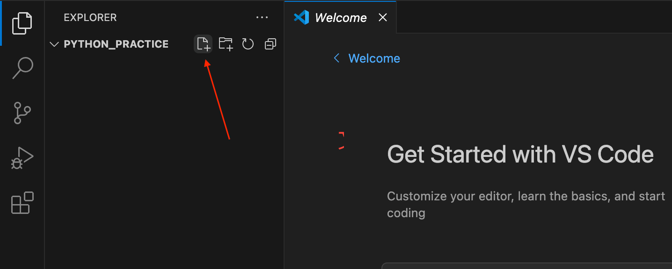This screenshot has height=269, width=672.
Task: Click the EXPLORER panel title
Action: (90, 18)
